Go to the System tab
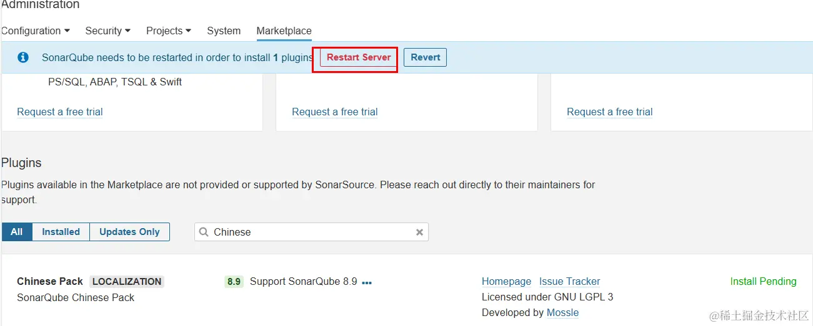 224,31
